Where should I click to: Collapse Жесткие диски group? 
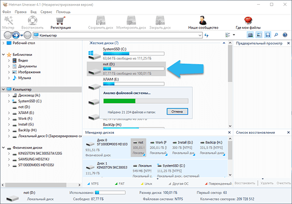[224, 43]
